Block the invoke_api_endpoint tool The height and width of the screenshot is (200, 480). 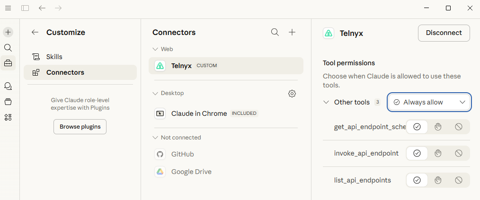point(459,153)
